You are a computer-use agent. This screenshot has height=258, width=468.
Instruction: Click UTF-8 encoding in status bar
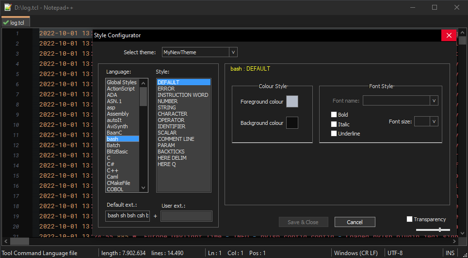[395, 253]
